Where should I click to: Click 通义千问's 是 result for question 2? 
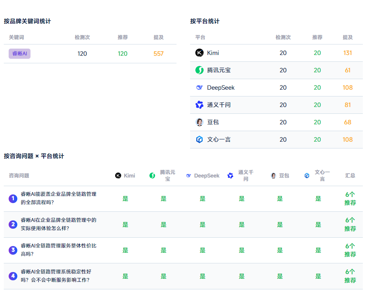[242, 224]
